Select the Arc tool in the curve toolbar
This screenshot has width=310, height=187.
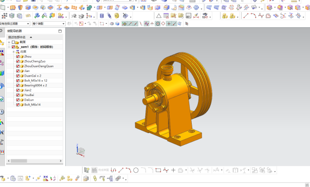click(x=253, y=15)
